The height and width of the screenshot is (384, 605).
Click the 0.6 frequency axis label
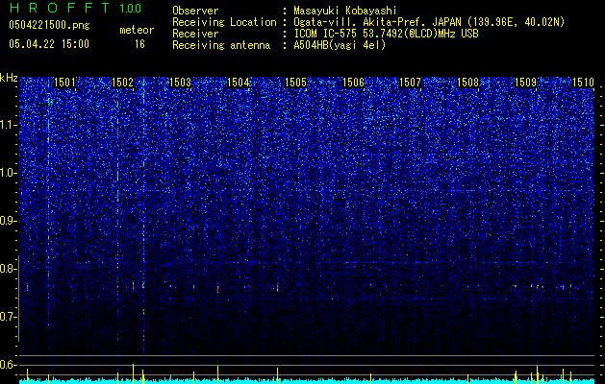pyautogui.click(x=9, y=365)
